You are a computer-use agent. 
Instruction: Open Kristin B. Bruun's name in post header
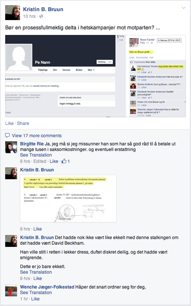pyautogui.click(x=43, y=9)
